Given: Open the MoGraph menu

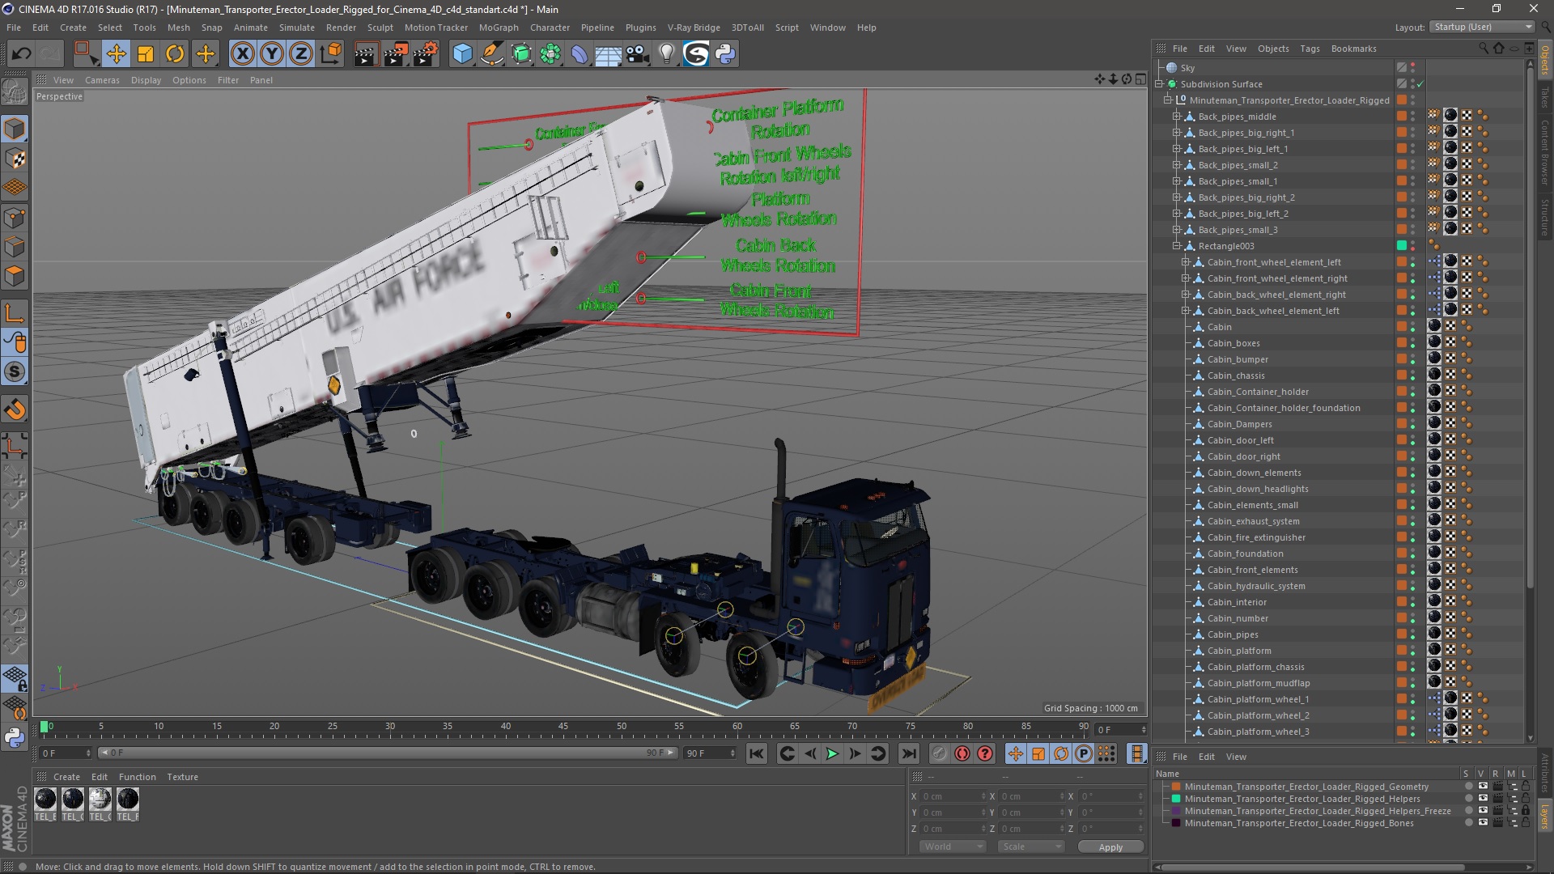Looking at the screenshot, I should 499,28.
